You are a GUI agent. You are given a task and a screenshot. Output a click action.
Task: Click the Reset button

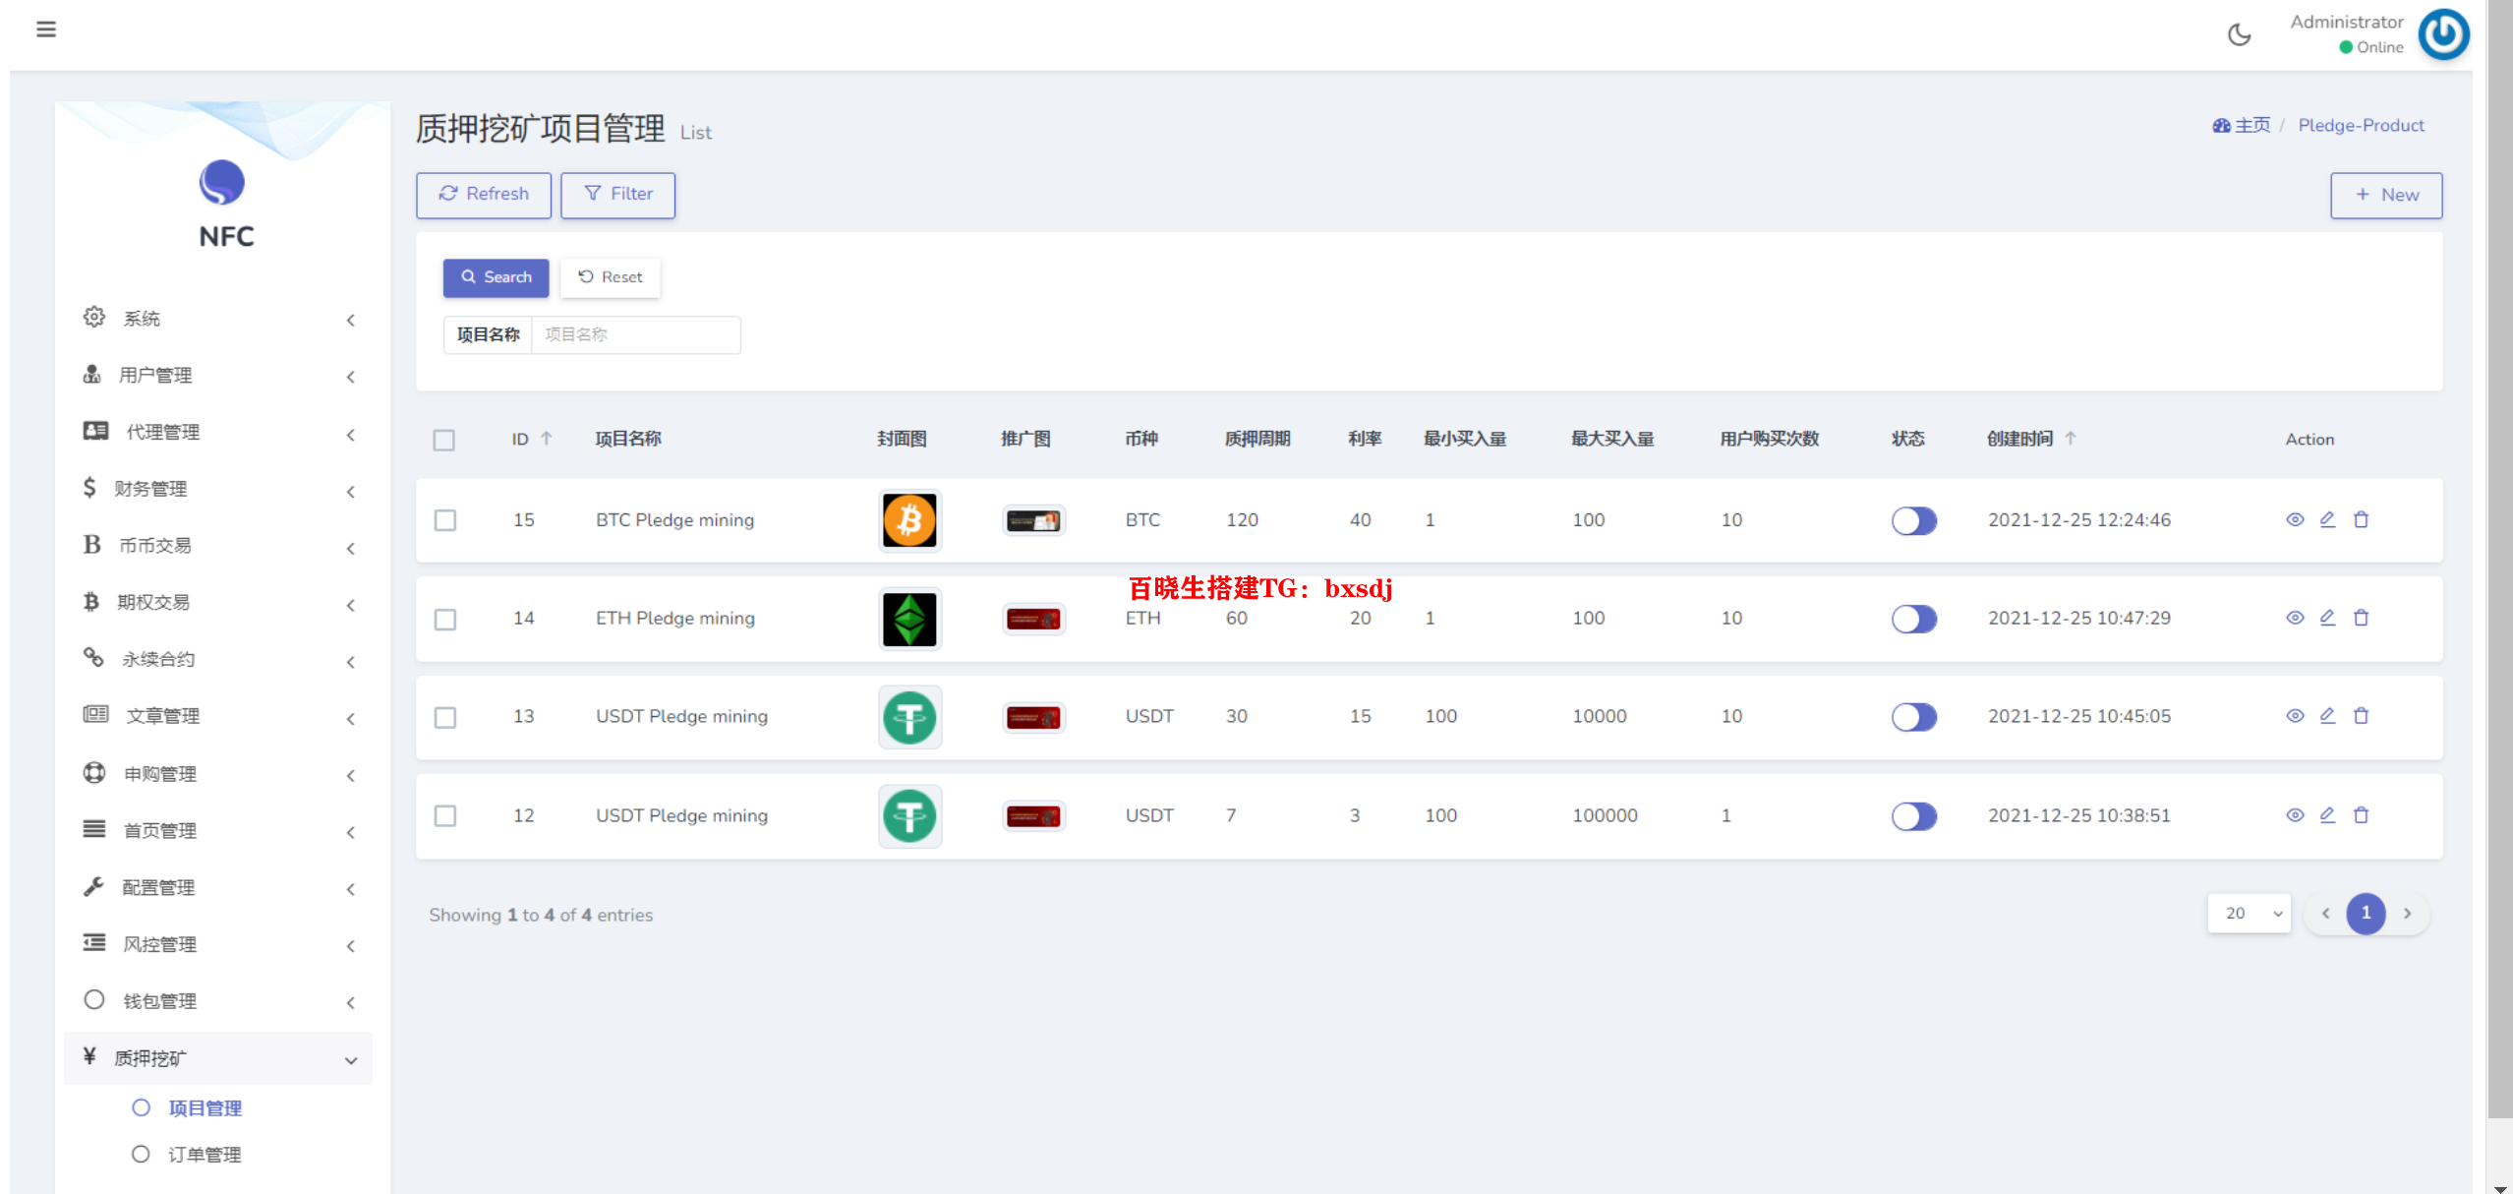(x=611, y=277)
